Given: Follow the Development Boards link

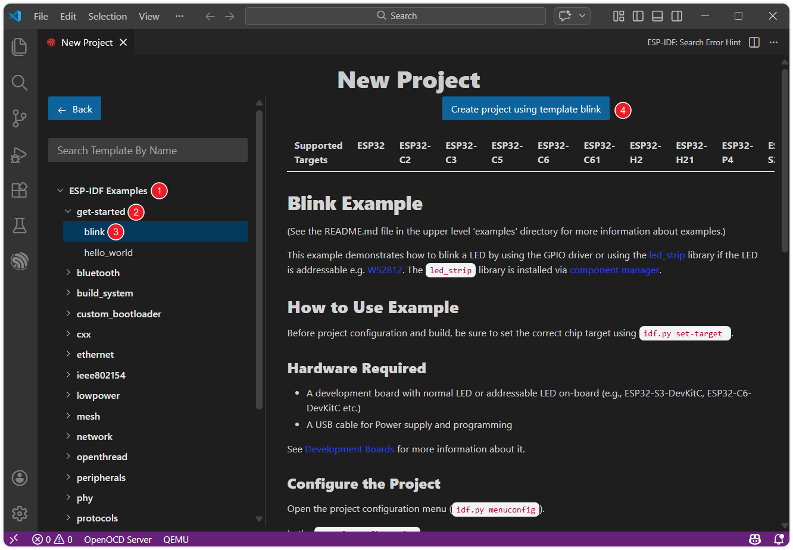Looking at the screenshot, I should coord(349,449).
